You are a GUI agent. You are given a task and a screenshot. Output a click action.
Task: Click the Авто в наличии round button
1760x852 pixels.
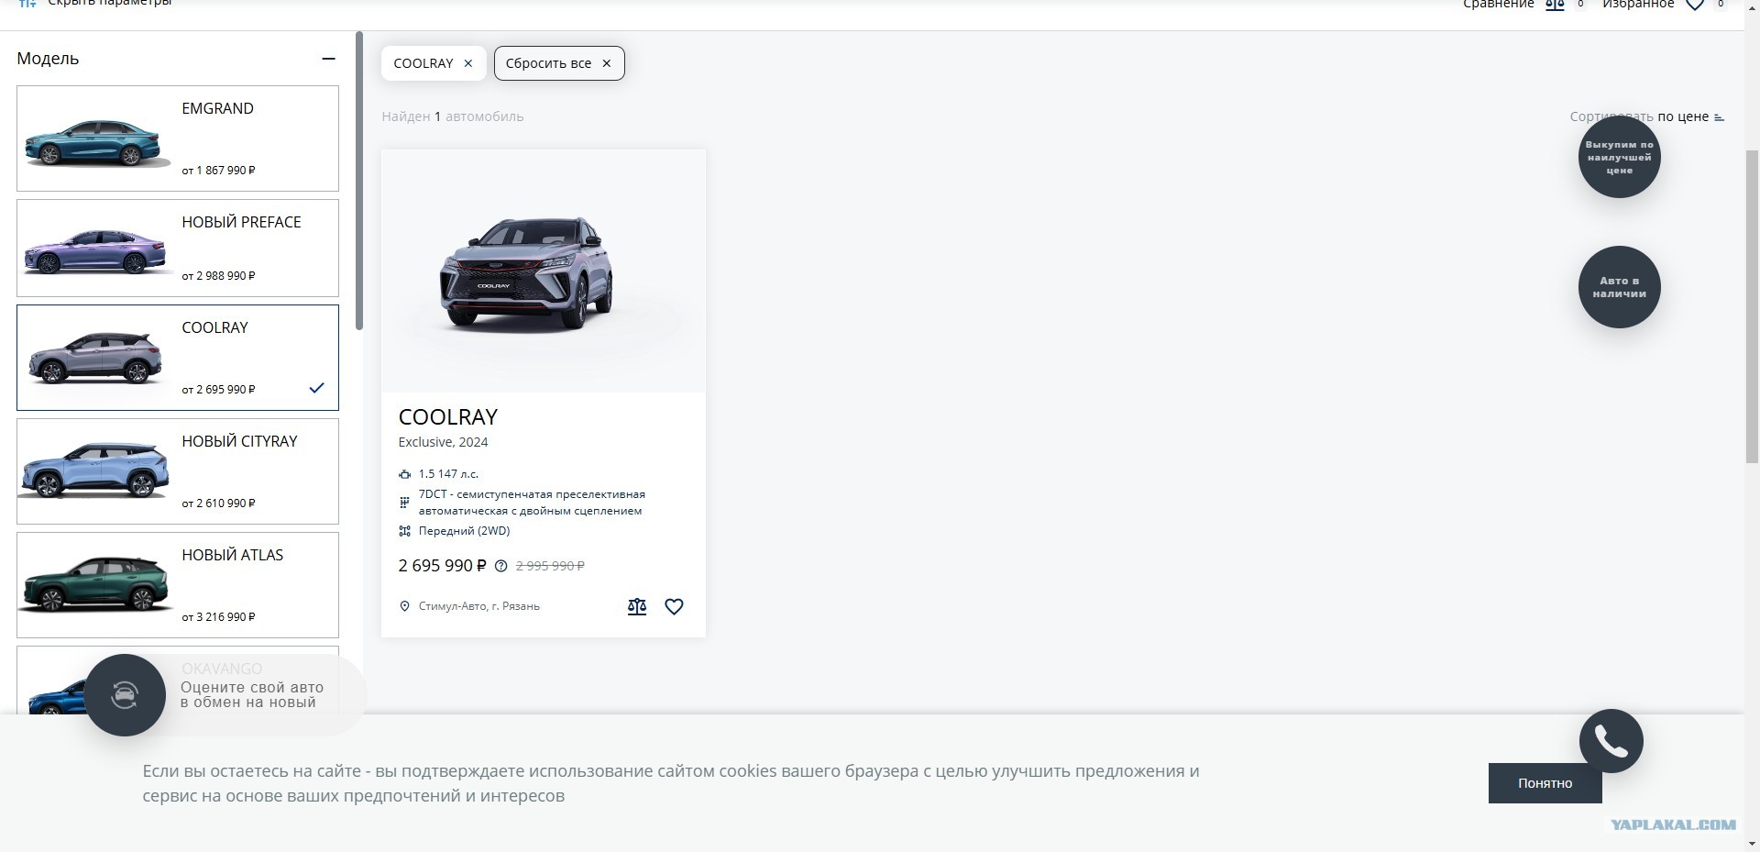click(x=1620, y=287)
